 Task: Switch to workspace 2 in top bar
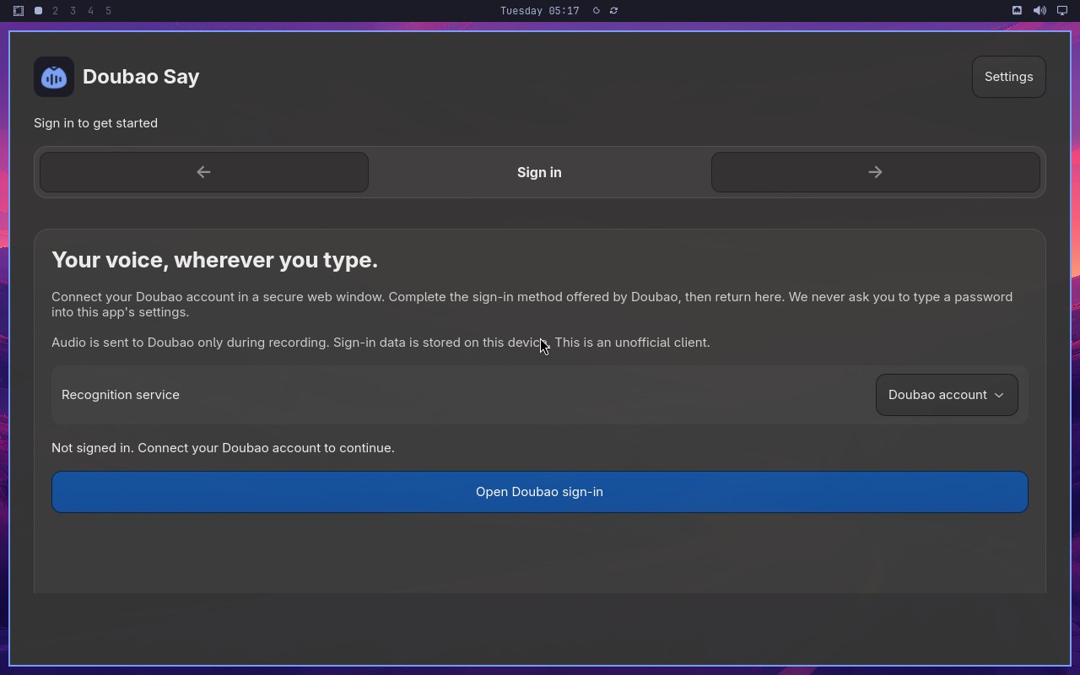coord(56,11)
